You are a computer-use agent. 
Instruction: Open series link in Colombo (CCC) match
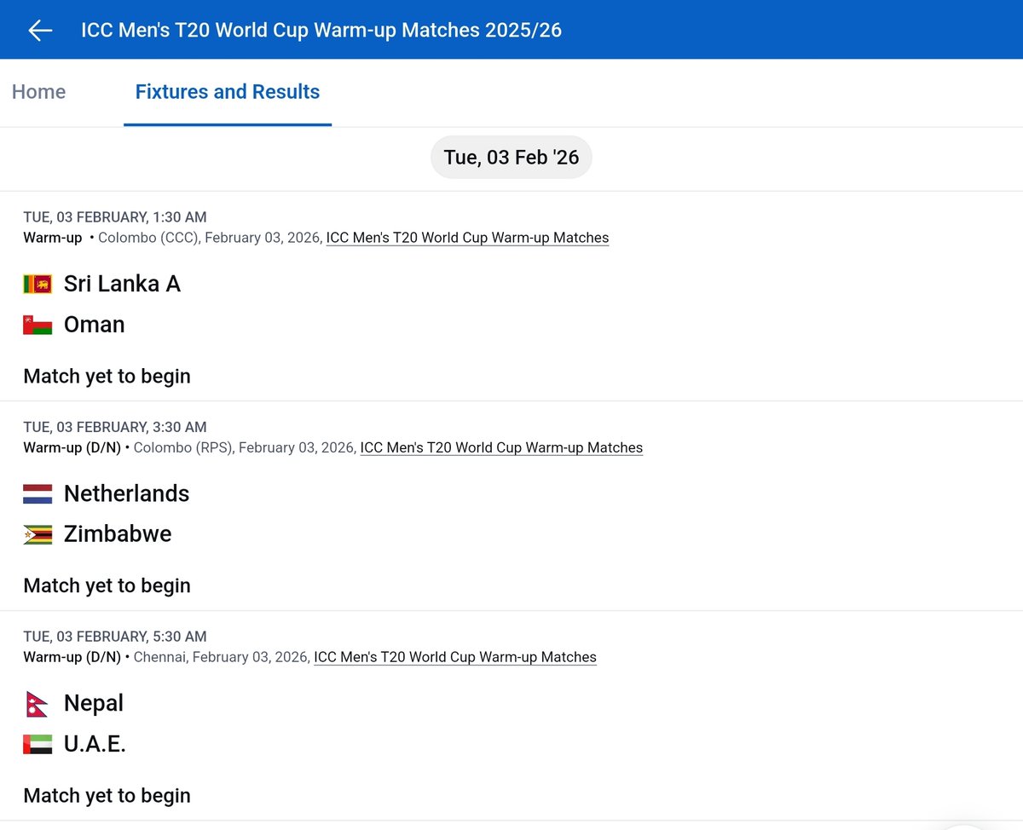click(467, 238)
